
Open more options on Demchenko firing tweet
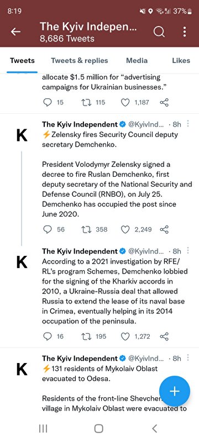[188, 124]
